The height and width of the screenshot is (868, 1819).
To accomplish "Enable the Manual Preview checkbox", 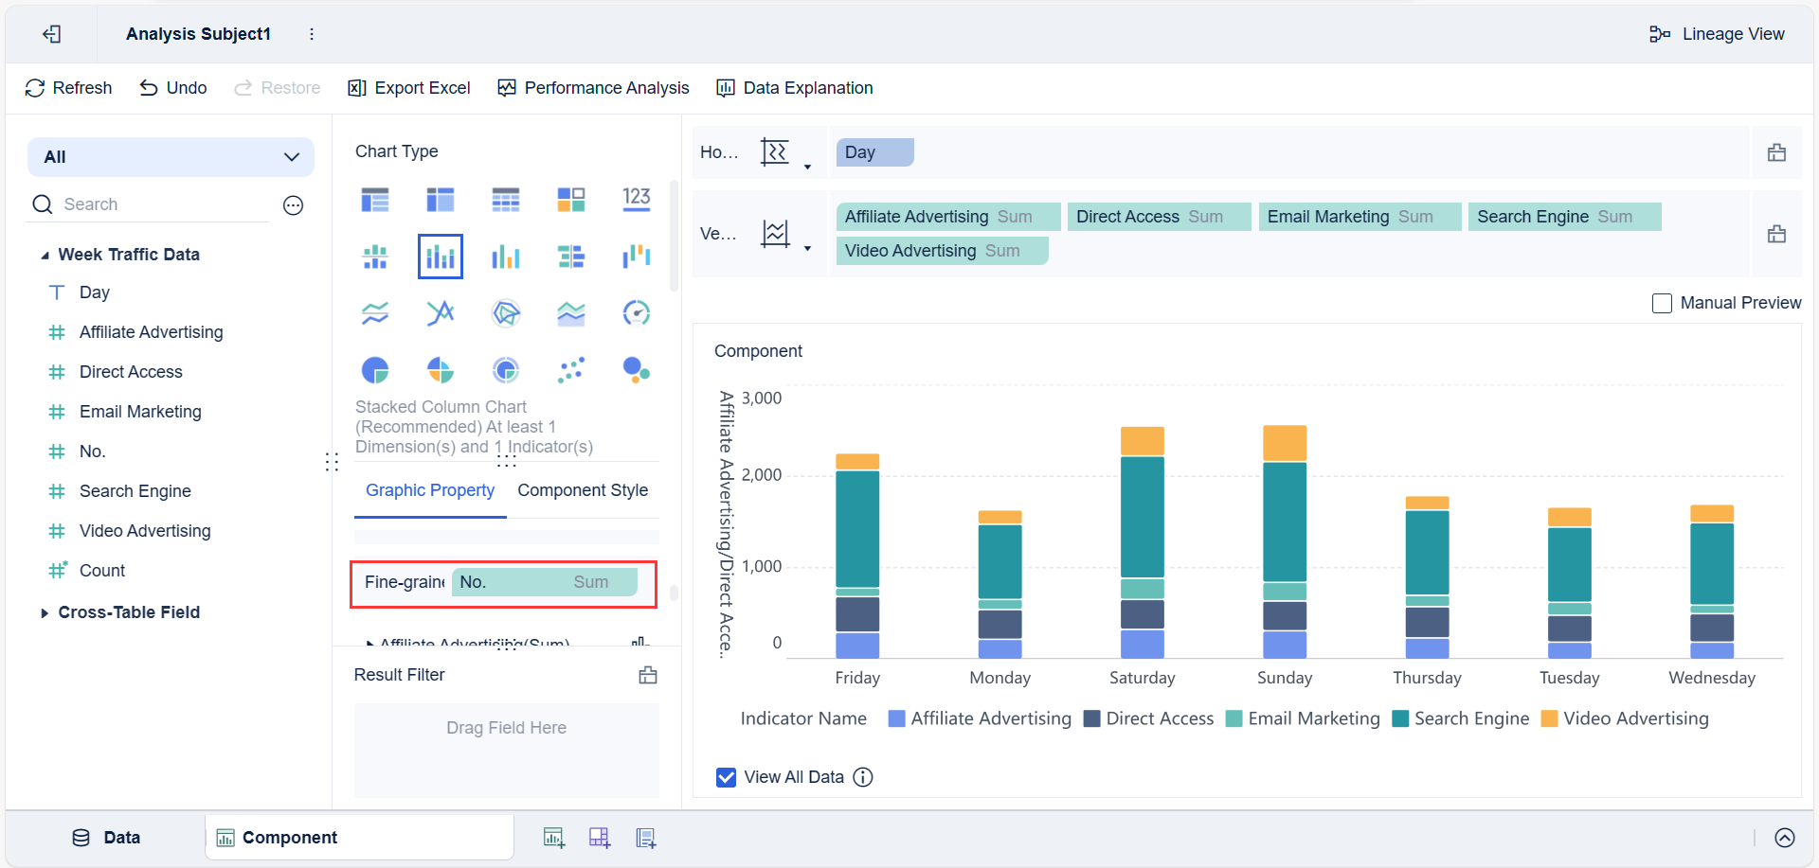I will point(1662,303).
